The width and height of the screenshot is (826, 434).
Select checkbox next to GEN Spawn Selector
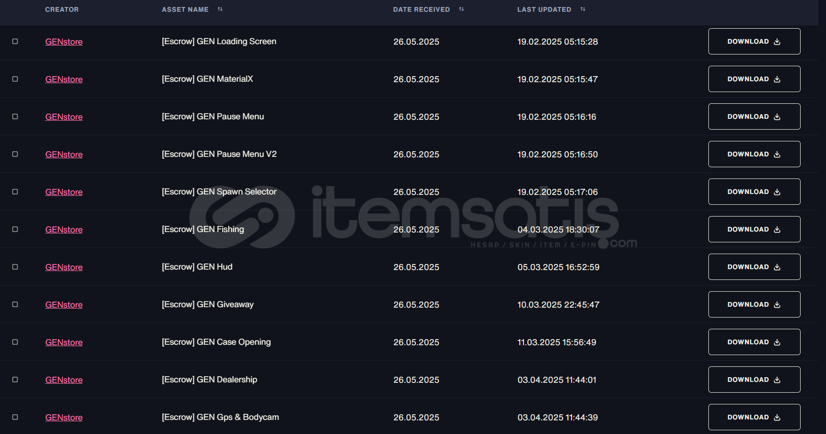15,192
